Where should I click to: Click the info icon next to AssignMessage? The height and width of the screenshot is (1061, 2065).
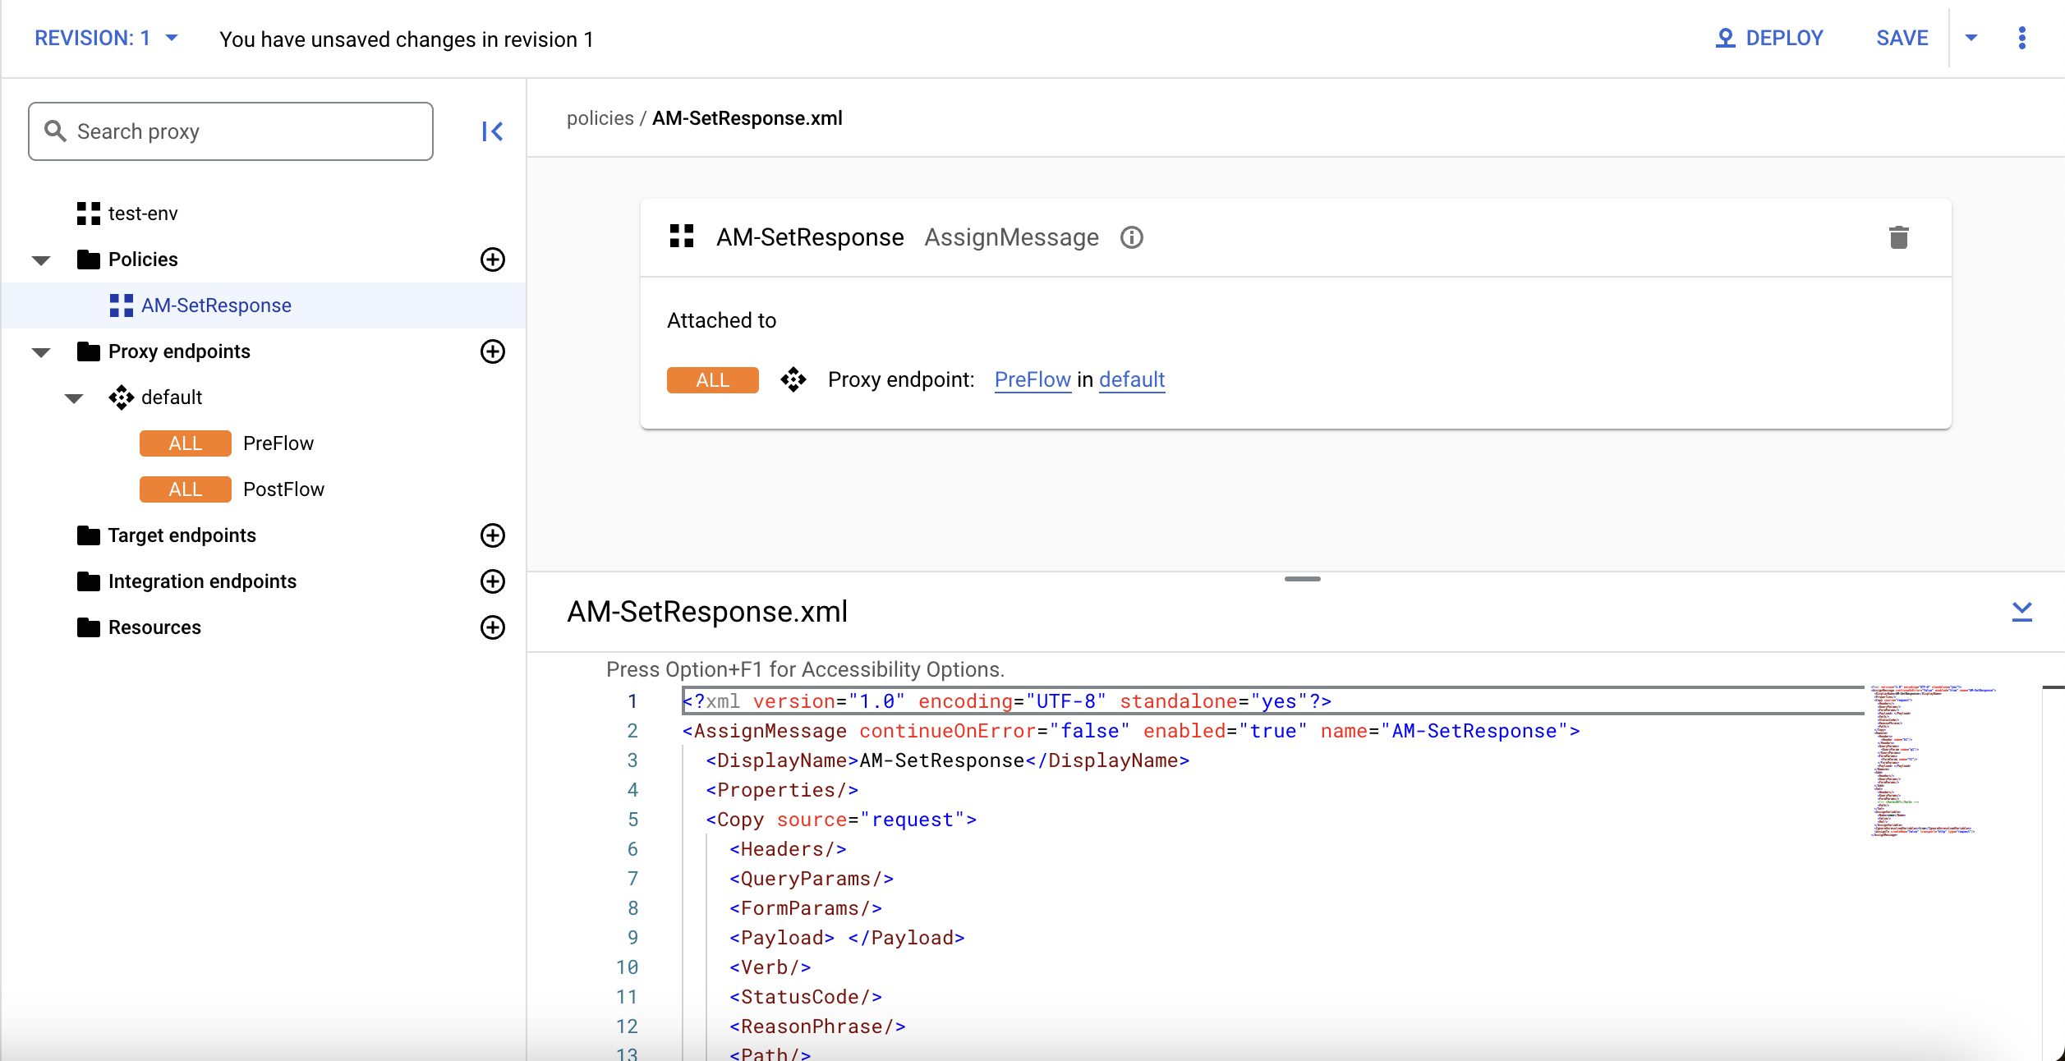pyautogui.click(x=1131, y=237)
